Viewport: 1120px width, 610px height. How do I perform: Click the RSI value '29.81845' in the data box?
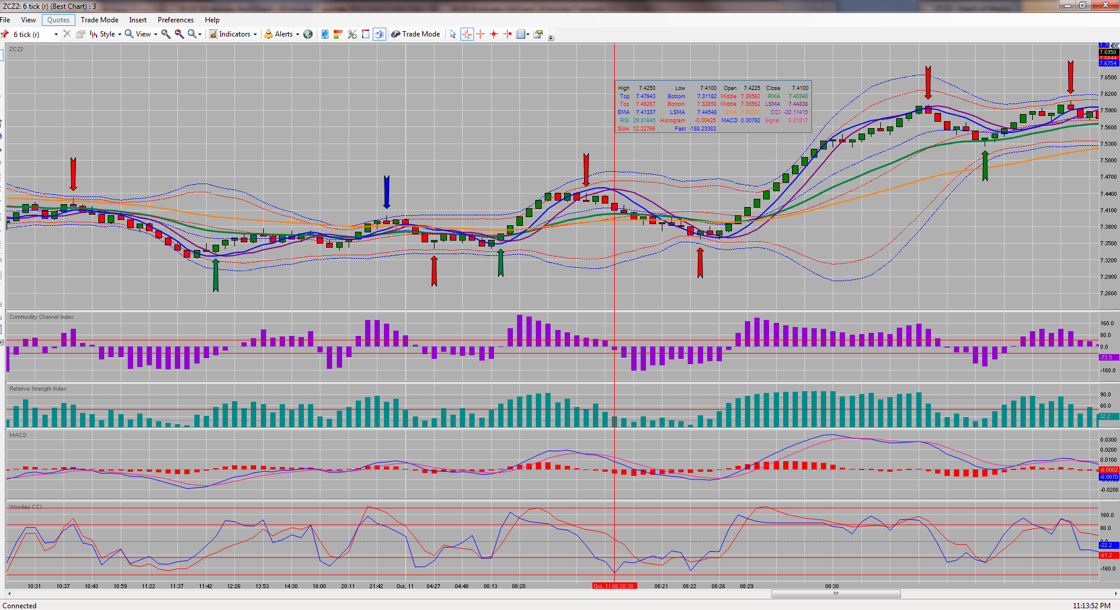pyautogui.click(x=644, y=121)
